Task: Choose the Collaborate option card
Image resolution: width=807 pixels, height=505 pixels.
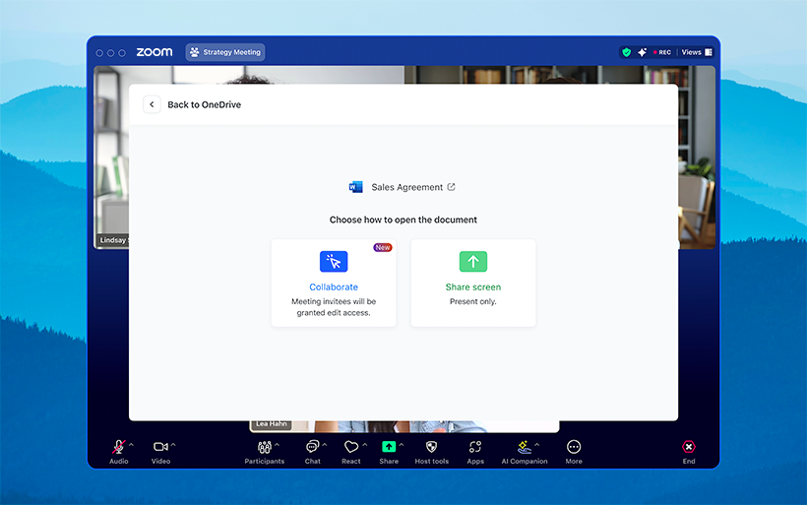Action: pyautogui.click(x=334, y=283)
